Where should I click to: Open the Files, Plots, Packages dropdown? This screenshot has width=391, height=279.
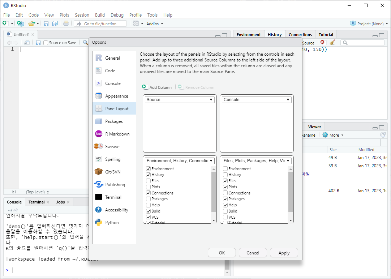(257, 161)
